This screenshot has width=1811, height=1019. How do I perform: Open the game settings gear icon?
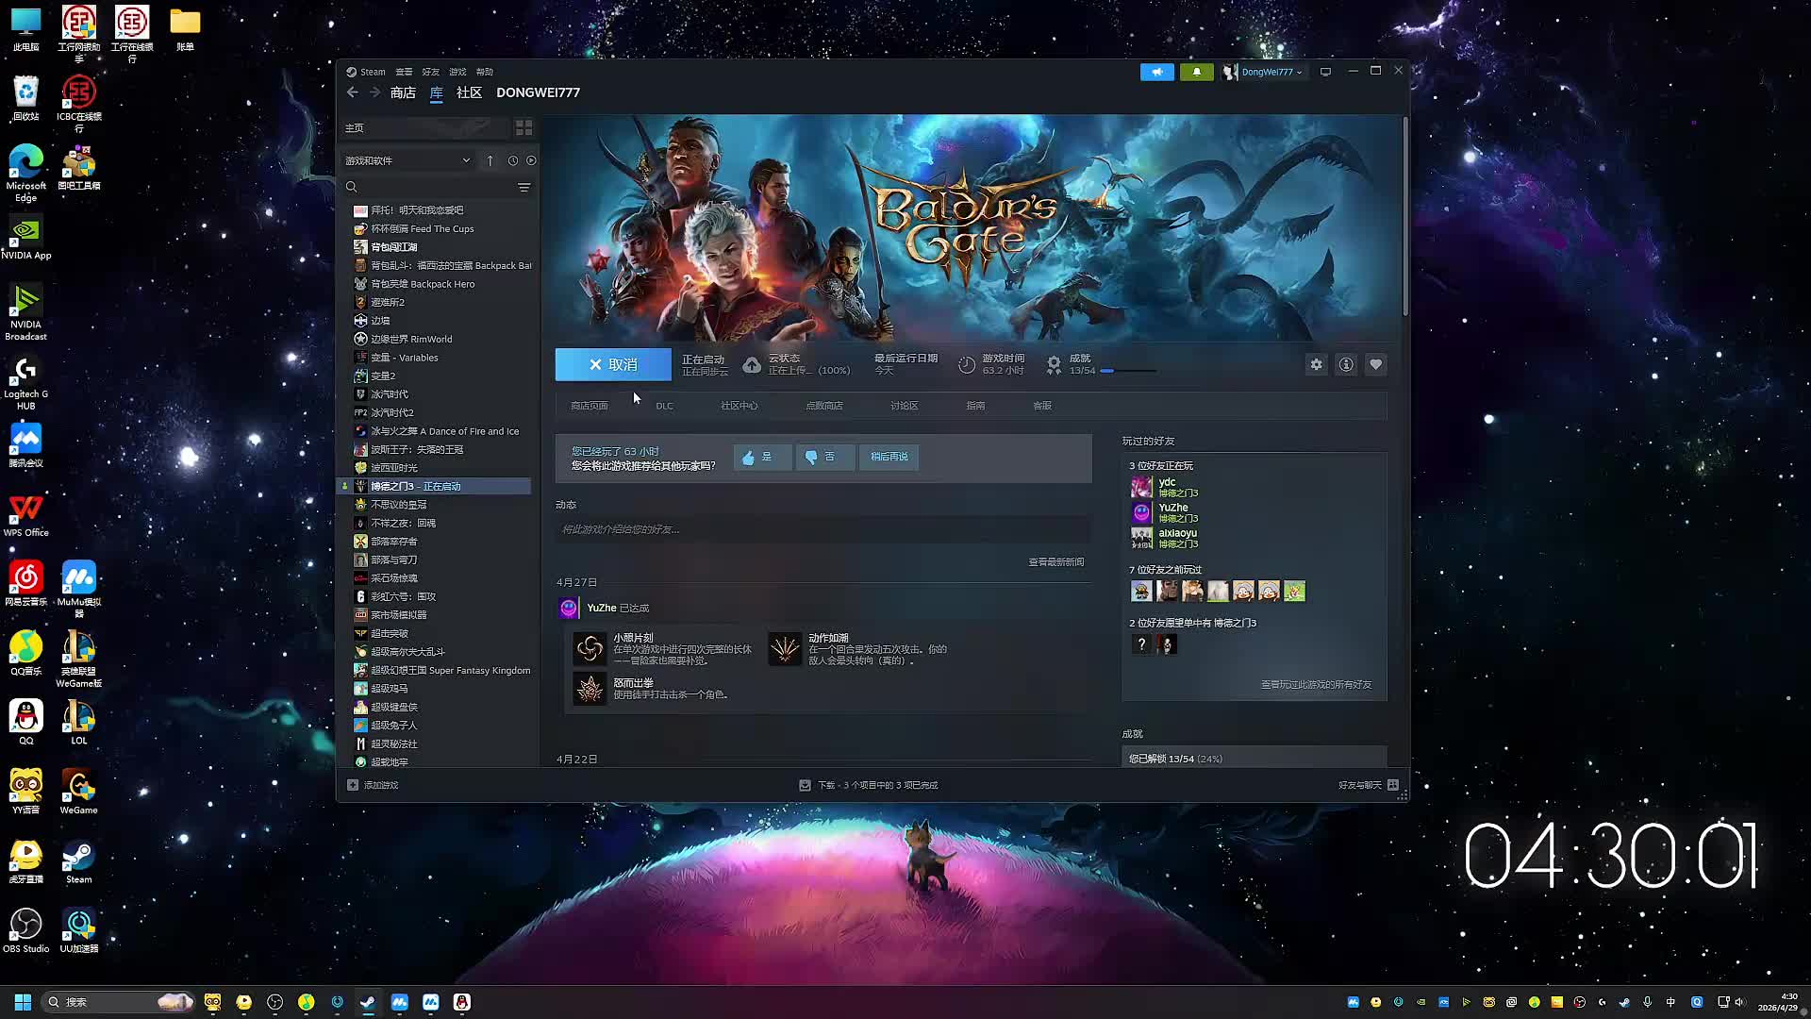(1316, 364)
